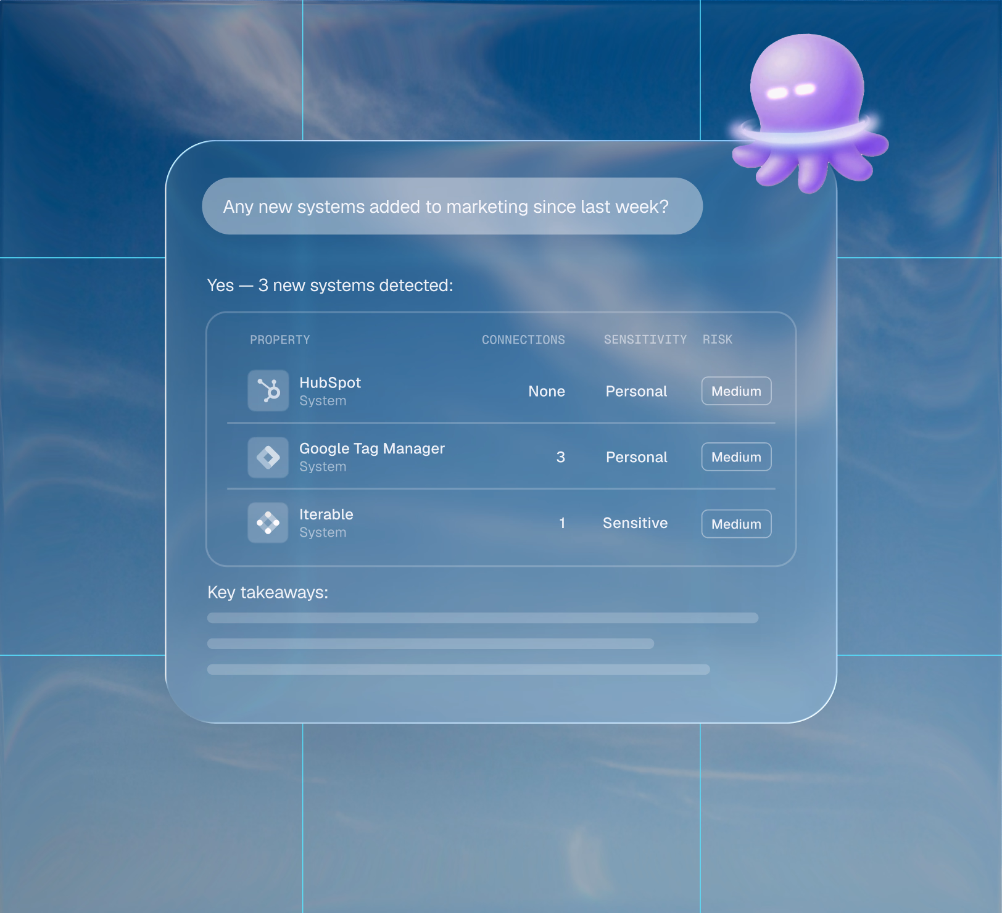Open the HubSpot Medium risk badge

pos(736,391)
